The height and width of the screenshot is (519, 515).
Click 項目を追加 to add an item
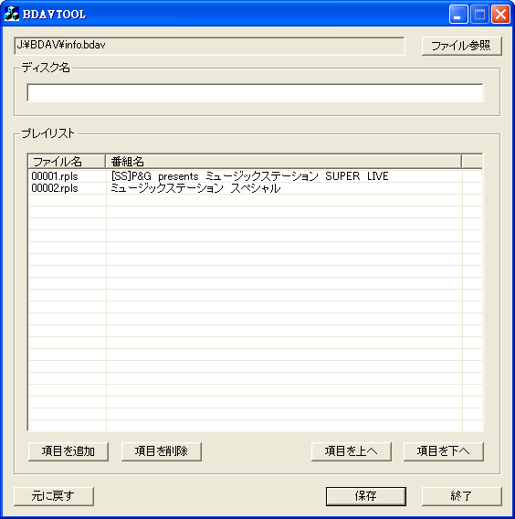68,451
